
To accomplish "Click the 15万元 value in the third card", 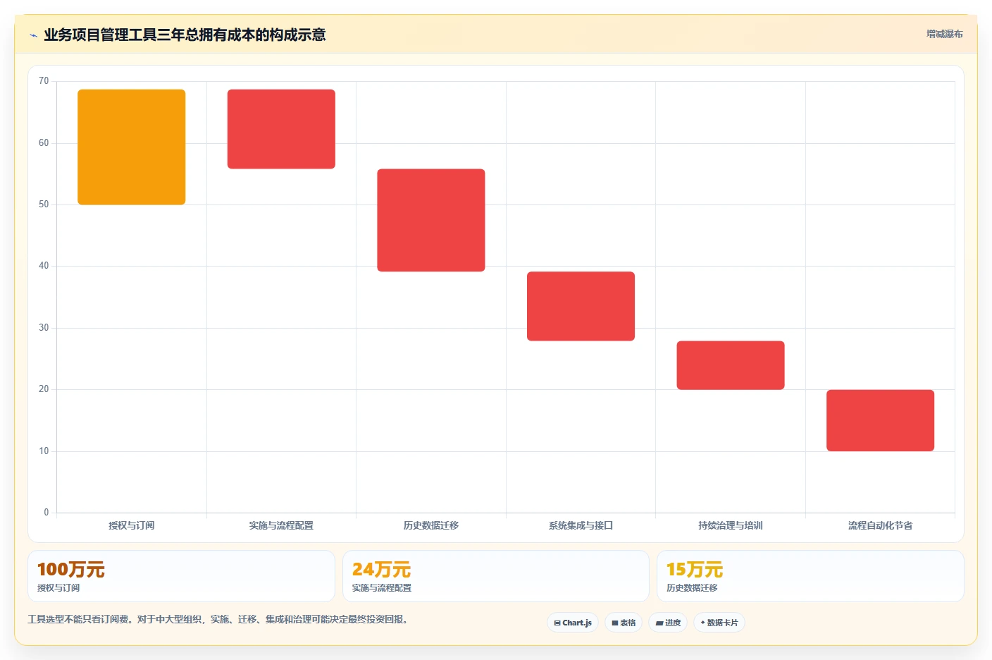I will pyautogui.click(x=695, y=570).
